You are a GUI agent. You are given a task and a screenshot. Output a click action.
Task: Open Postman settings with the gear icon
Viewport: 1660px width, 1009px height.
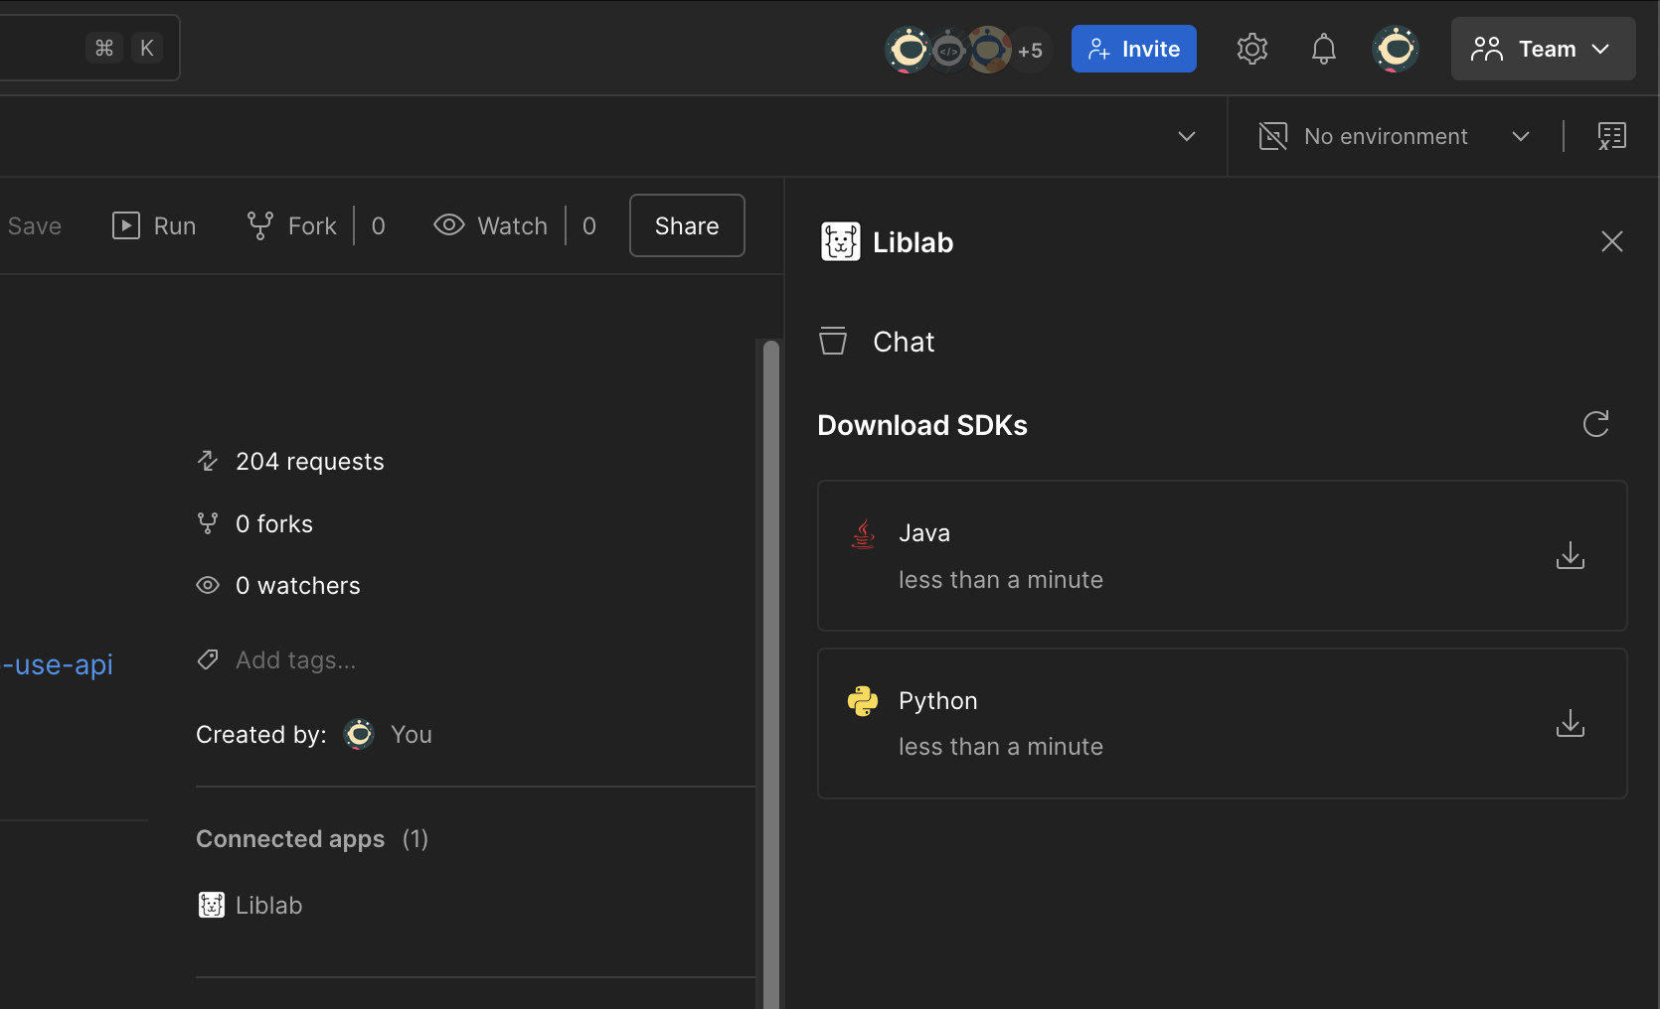[x=1251, y=48]
